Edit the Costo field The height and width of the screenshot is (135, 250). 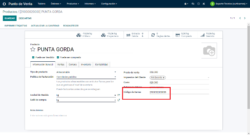[179, 82]
